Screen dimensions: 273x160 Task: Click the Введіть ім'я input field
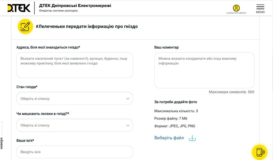point(75,152)
